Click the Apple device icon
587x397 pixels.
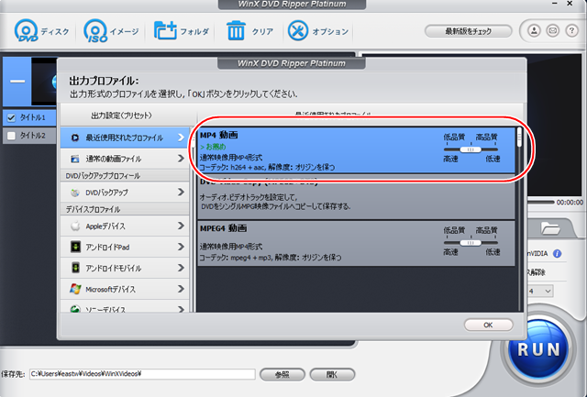[x=75, y=226]
